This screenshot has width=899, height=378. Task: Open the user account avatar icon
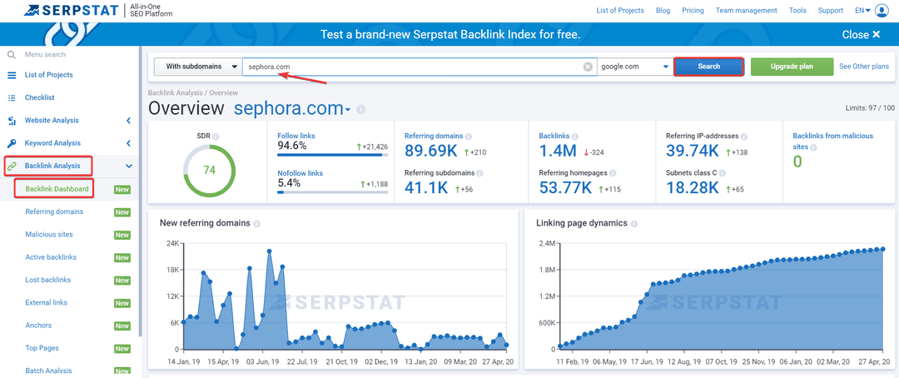[x=882, y=10]
